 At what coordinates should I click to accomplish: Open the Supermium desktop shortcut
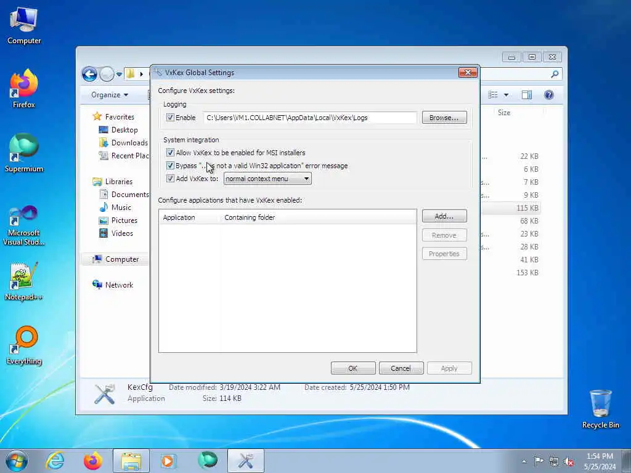(x=24, y=153)
